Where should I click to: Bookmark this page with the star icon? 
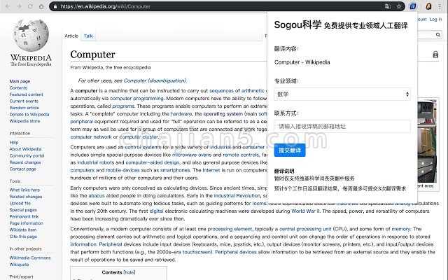(399, 6)
